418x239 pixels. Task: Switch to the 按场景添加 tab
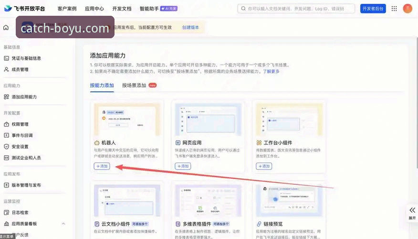[134, 86]
